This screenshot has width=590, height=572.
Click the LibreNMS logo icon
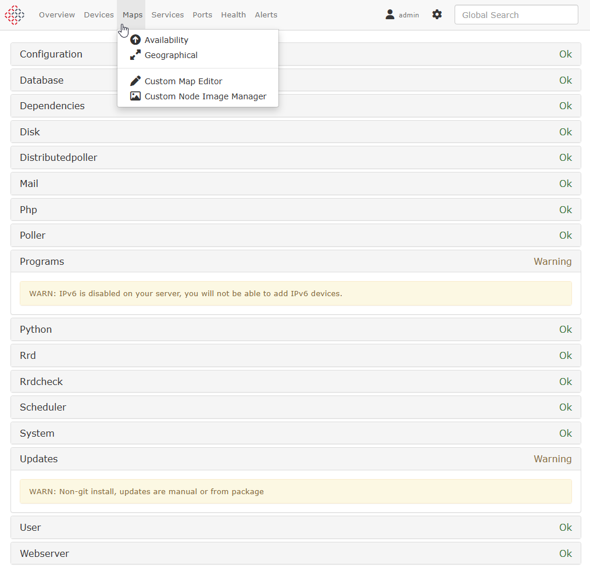15,15
